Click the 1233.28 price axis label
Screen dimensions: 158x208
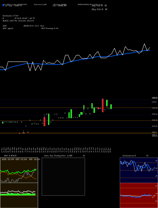(155, 126)
